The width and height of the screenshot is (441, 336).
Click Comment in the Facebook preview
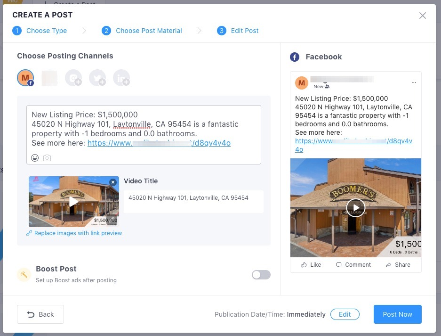[353, 265]
